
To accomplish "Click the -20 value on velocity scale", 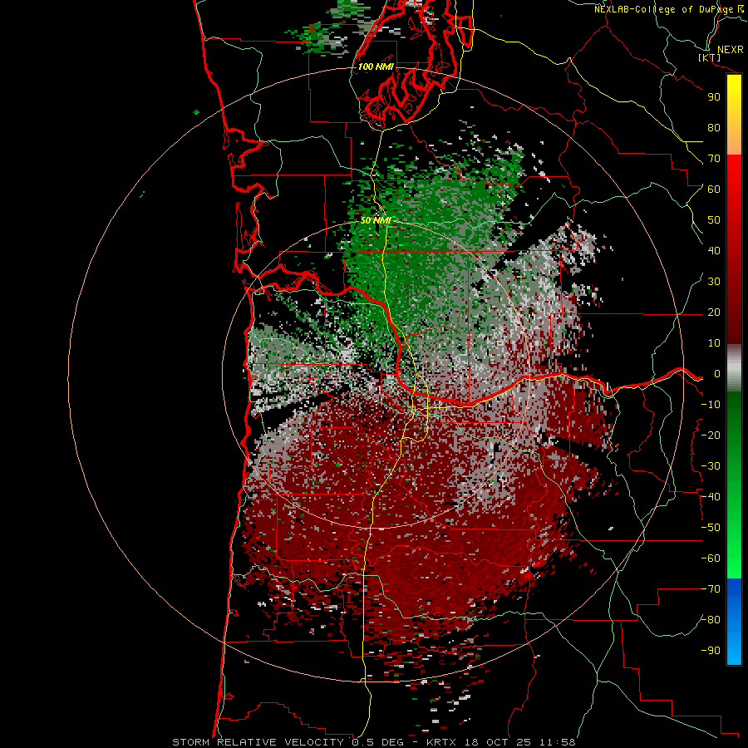I will 711,436.
